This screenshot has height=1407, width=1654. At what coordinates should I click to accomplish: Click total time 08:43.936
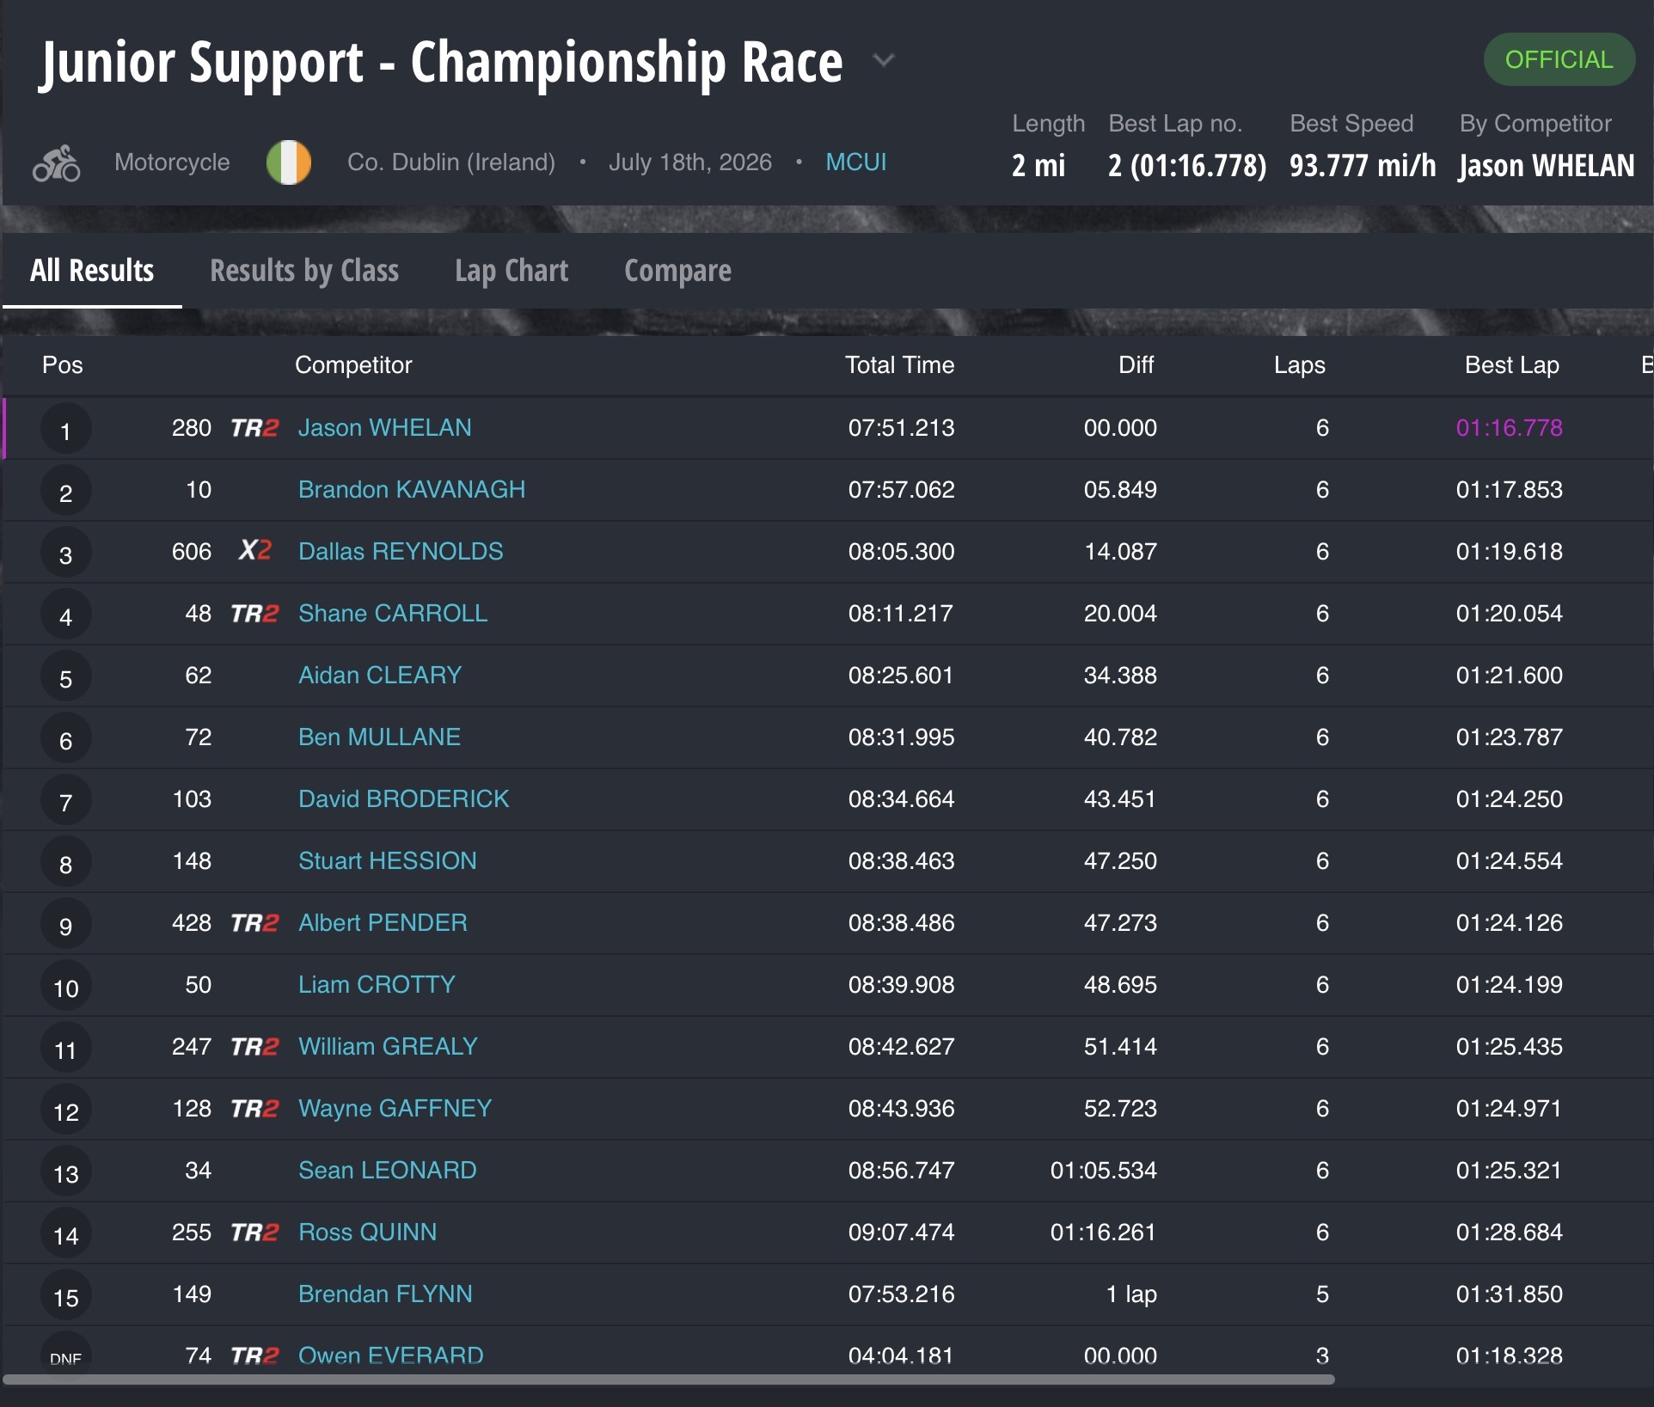pos(901,1109)
